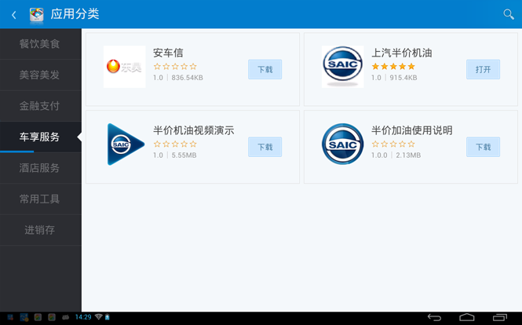Tap the star rating of 半价机油视频演示
The width and height of the screenshot is (522, 325).
[175, 144]
